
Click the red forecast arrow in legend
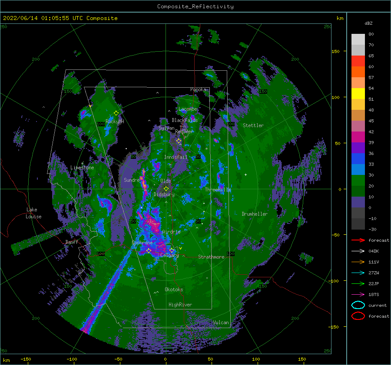coord(358,240)
